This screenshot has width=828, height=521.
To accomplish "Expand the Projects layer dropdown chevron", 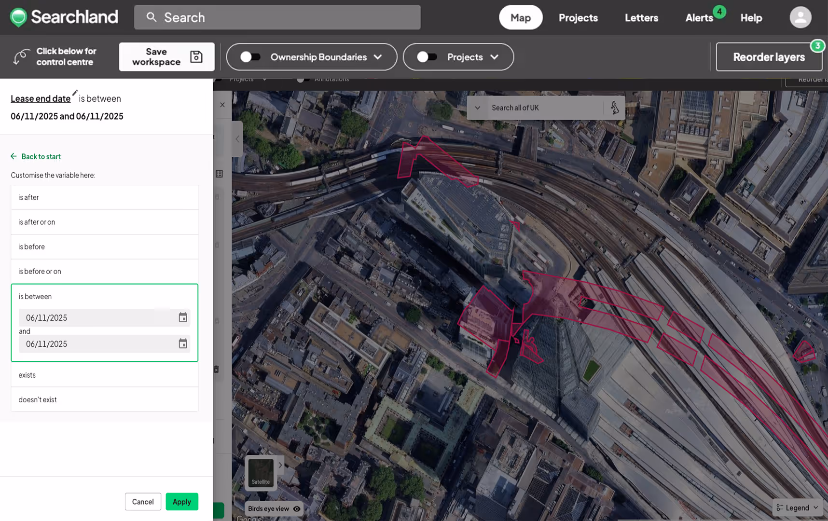I will [x=495, y=57].
